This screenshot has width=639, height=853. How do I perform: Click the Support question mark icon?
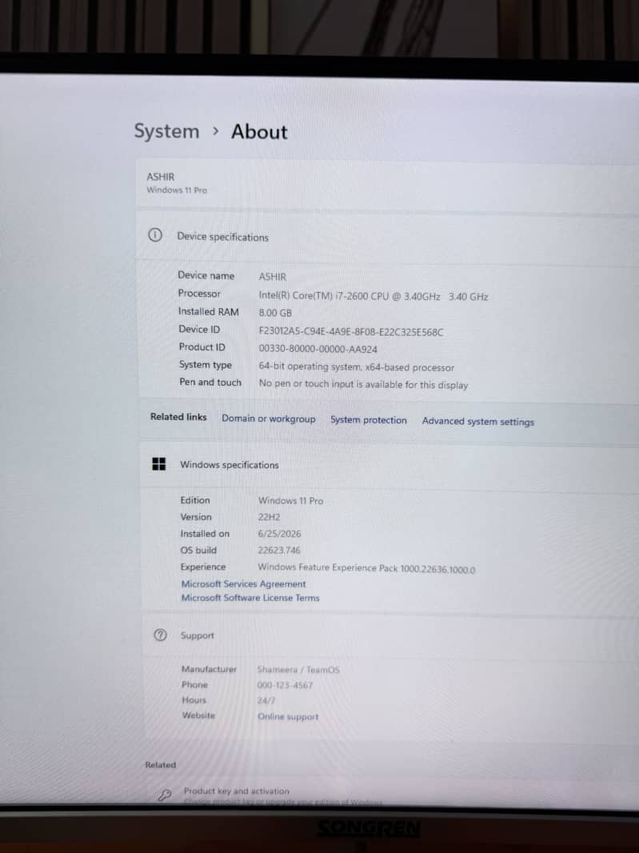161,635
